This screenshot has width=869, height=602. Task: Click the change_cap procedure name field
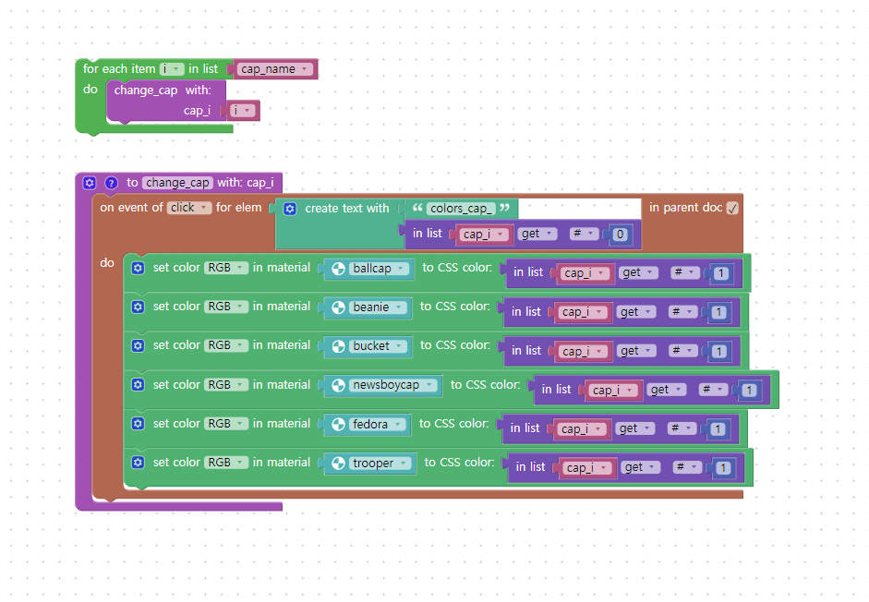pos(177,183)
